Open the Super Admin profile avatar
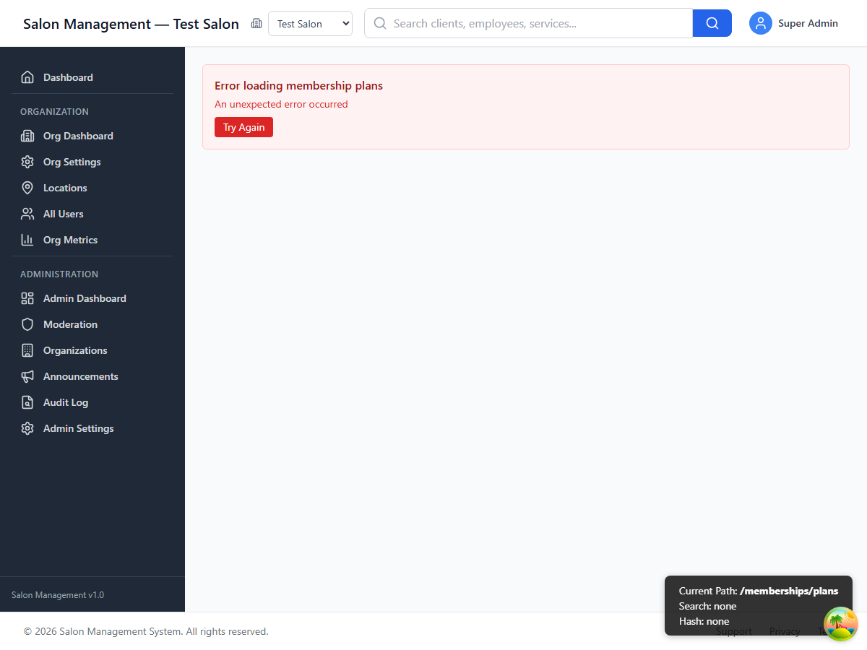The image size is (867, 650). pyautogui.click(x=760, y=23)
